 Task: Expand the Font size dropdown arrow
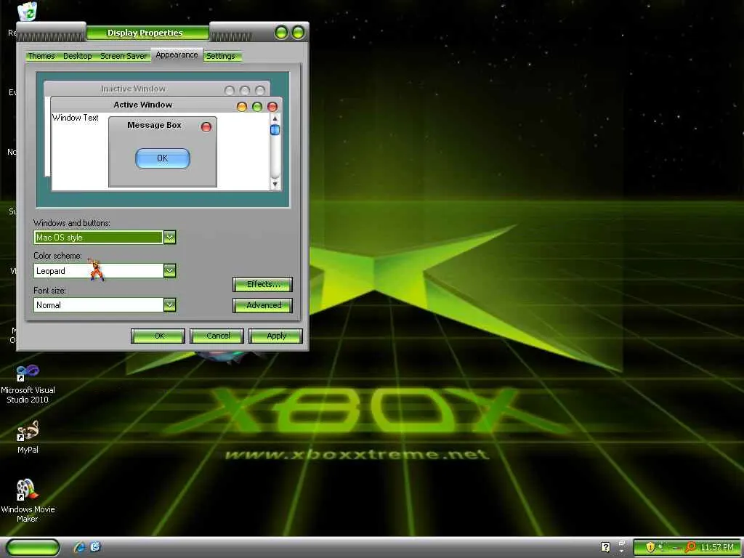click(169, 304)
